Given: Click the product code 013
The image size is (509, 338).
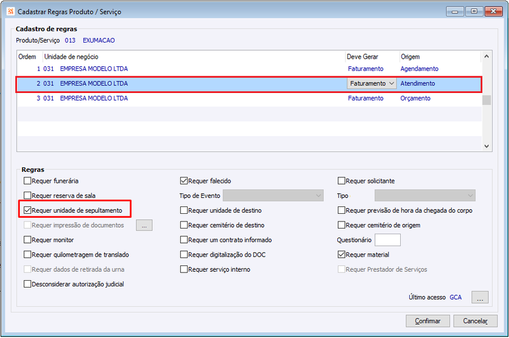Looking at the screenshot, I should click(70, 41).
